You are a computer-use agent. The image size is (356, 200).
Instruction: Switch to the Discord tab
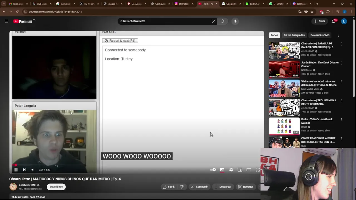click(x=302, y=4)
